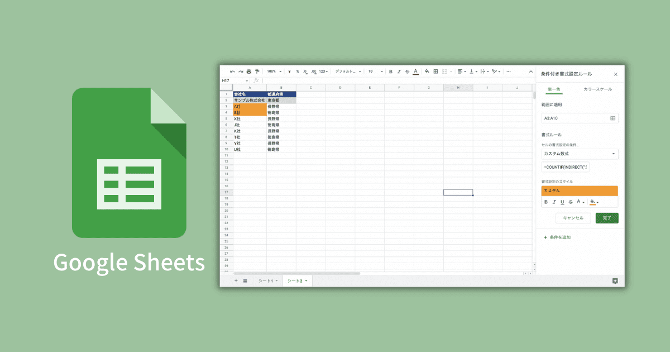Open the シート2 tab menu arrow
The height and width of the screenshot is (352, 670).
pos(306,280)
